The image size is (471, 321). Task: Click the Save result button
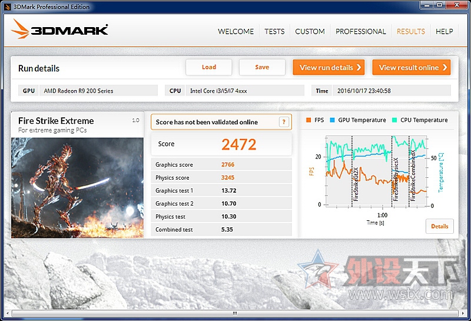[x=262, y=67]
